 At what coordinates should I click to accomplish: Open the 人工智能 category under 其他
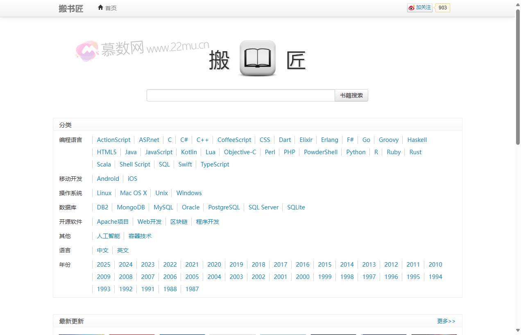[108, 236]
